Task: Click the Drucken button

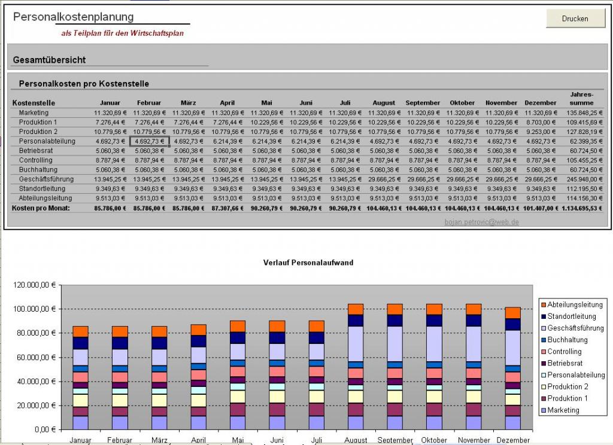Action: tap(575, 19)
